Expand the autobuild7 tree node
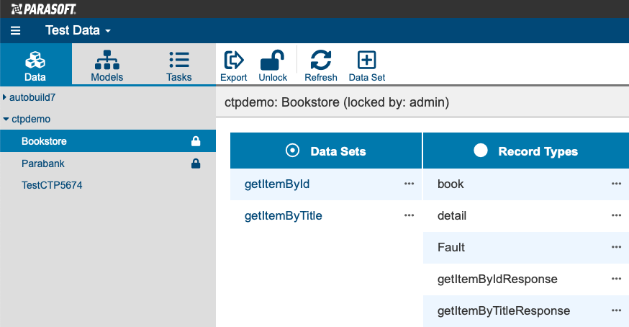The height and width of the screenshot is (327, 629). [x=4, y=97]
